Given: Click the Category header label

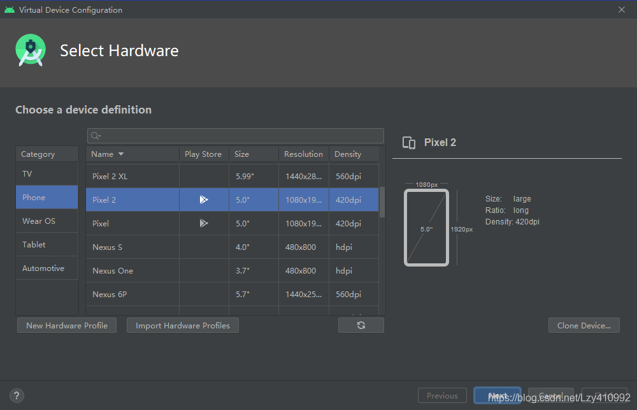Looking at the screenshot, I should [x=38, y=154].
